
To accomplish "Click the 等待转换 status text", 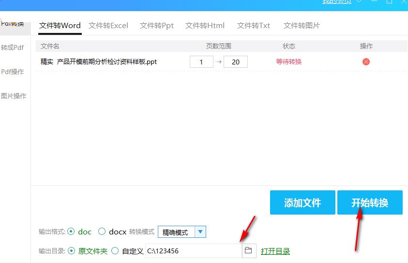I will 289,62.
